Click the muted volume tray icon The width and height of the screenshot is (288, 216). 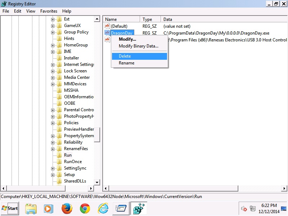tap(244, 208)
